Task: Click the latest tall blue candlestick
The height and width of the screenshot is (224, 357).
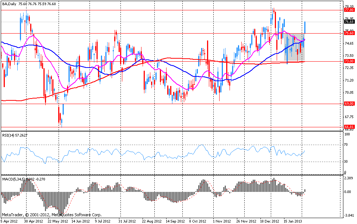Action: 305,27
